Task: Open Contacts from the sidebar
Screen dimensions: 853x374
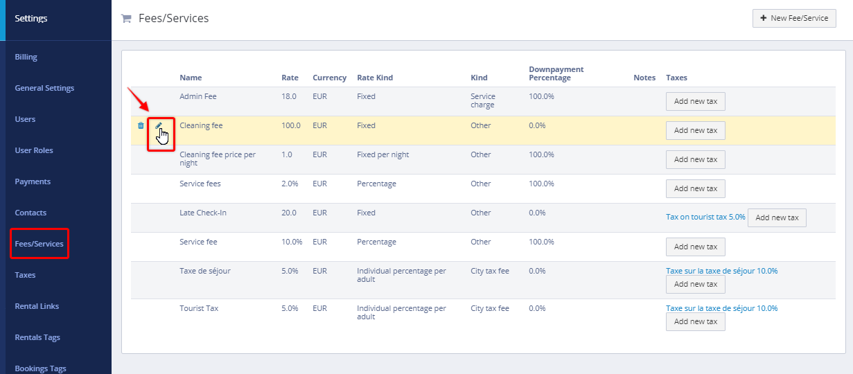Action: [x=30, y=213]
